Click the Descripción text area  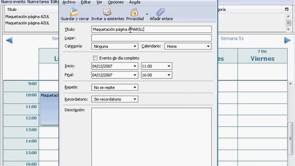point(152,137)
